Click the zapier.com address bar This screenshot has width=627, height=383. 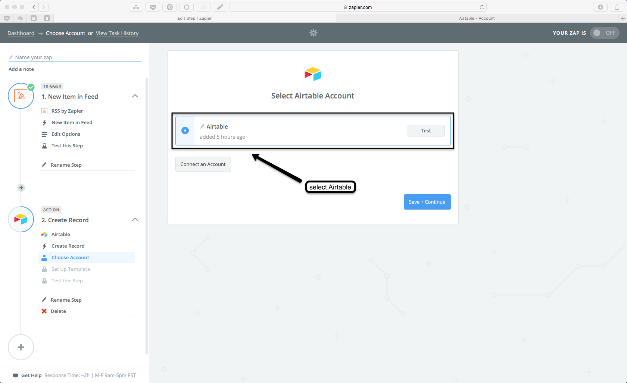(358, 7)
